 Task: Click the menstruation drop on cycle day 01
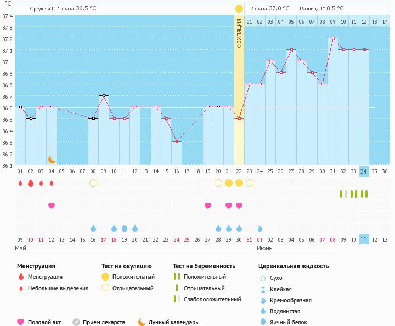coord(20,183)
